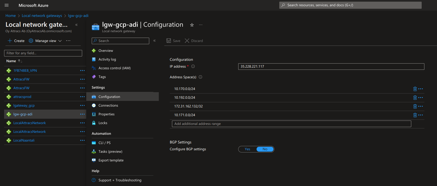
Task: Open the 1FB748E8_VPN gateway
Action: click(25, 71)
